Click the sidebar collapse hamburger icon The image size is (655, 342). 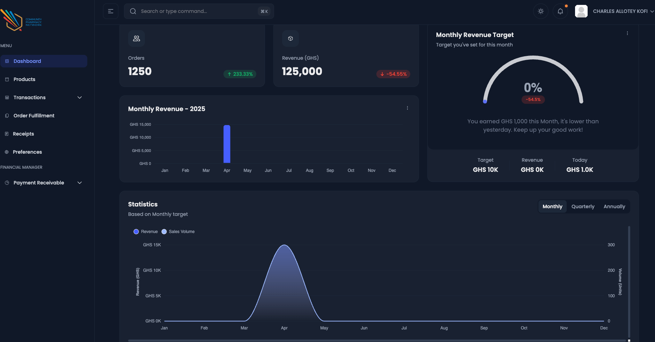coord(111,11)
